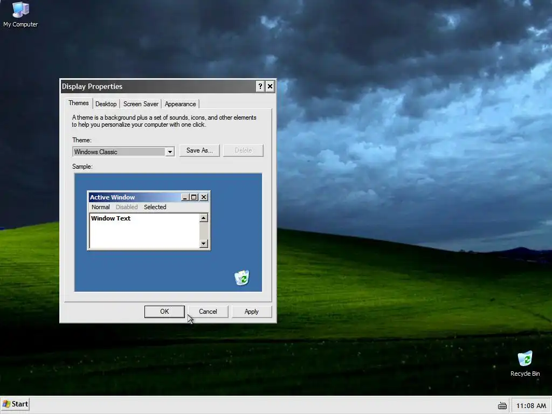Image resolution: width=552 pixels, height=414 pixels.
Task: Close the Display Properties dialog
Action: pos(270,86)
